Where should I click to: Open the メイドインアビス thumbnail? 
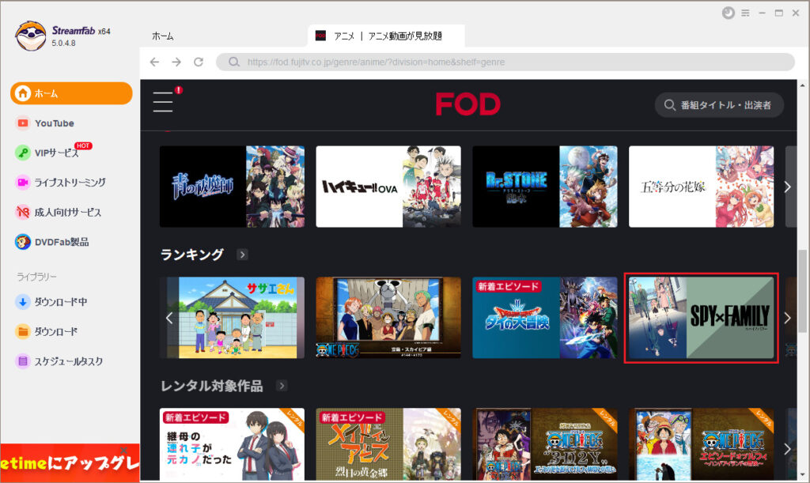pyautogui.click(x=388, y=443)
